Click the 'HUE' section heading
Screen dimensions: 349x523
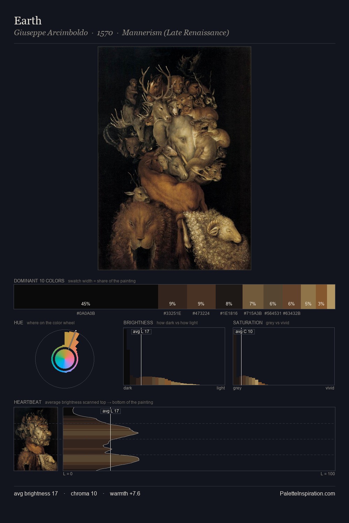(x=18, y=323)
